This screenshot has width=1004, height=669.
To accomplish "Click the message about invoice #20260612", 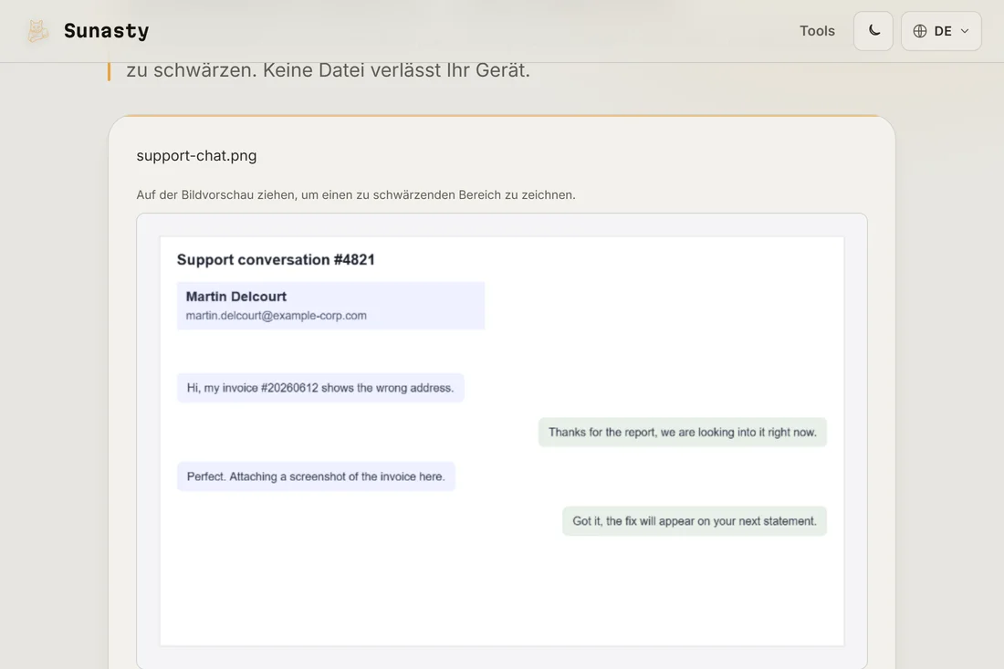I will point(320,388).
